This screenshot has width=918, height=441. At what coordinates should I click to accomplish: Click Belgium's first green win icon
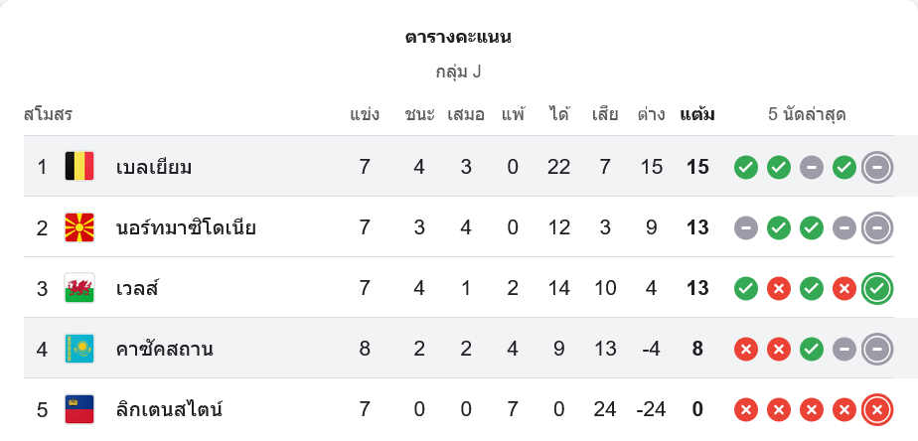tap(746, 167)
